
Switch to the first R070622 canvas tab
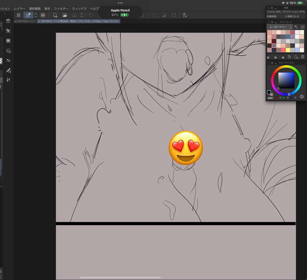[x=25, y=21]
